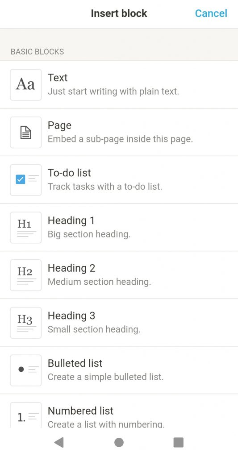Tap the Android back navigation button
This screenshot has height=457, width=238.
(59, 442)
